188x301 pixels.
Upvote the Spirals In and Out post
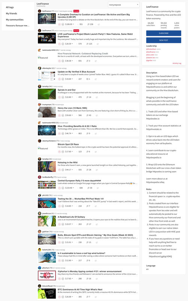tap(59, 97)
